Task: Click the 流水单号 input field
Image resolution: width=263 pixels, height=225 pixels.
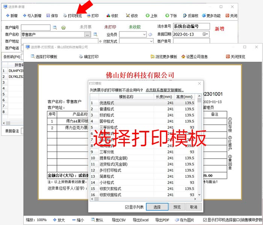Action: [191, 26]
